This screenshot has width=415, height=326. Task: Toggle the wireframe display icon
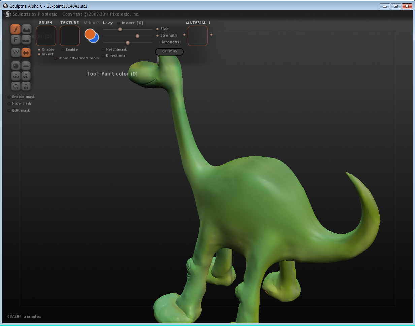pos(15,53)
